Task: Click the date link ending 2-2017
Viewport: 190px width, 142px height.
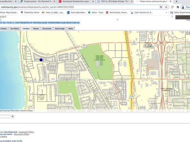Action: pos(3,17)
